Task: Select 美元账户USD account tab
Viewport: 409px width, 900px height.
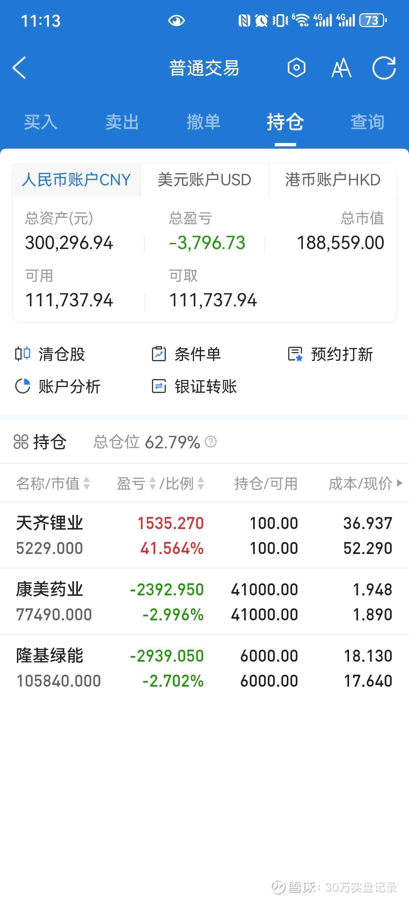Action: [x=204, y=180]
